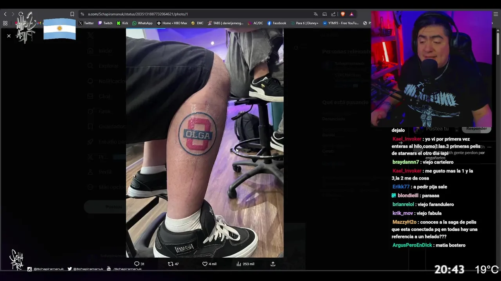Click the Brave Rewards triangle icon
Screen dimensions: 501x281
tap(351, 14)
